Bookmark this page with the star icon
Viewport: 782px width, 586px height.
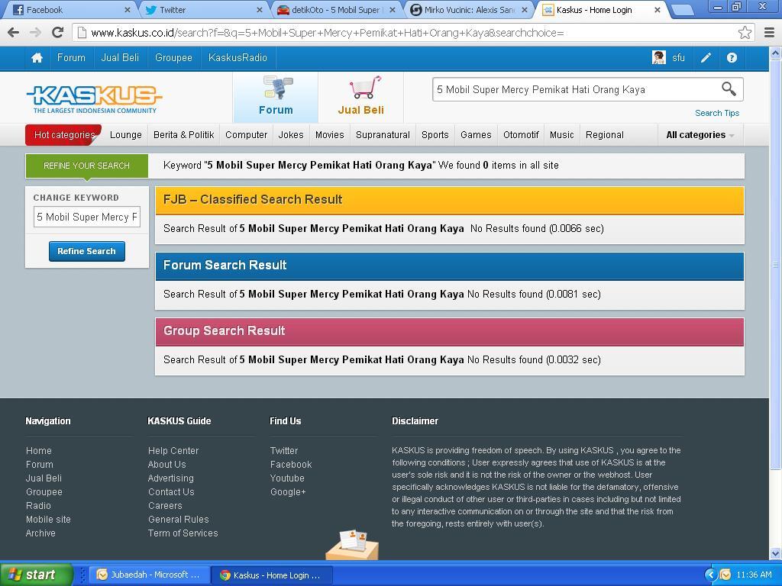tap(745, 33)
